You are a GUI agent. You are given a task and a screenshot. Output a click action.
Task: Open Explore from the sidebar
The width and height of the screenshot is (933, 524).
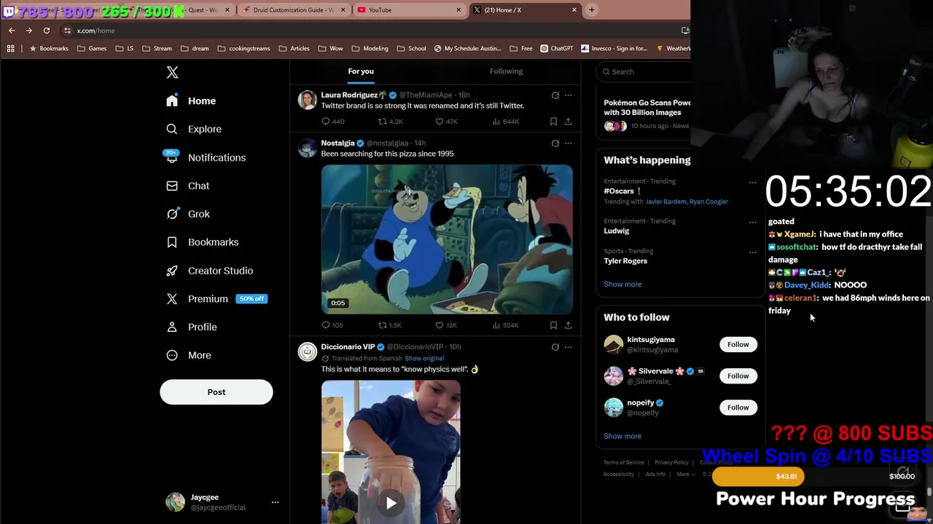pos(194,129)
